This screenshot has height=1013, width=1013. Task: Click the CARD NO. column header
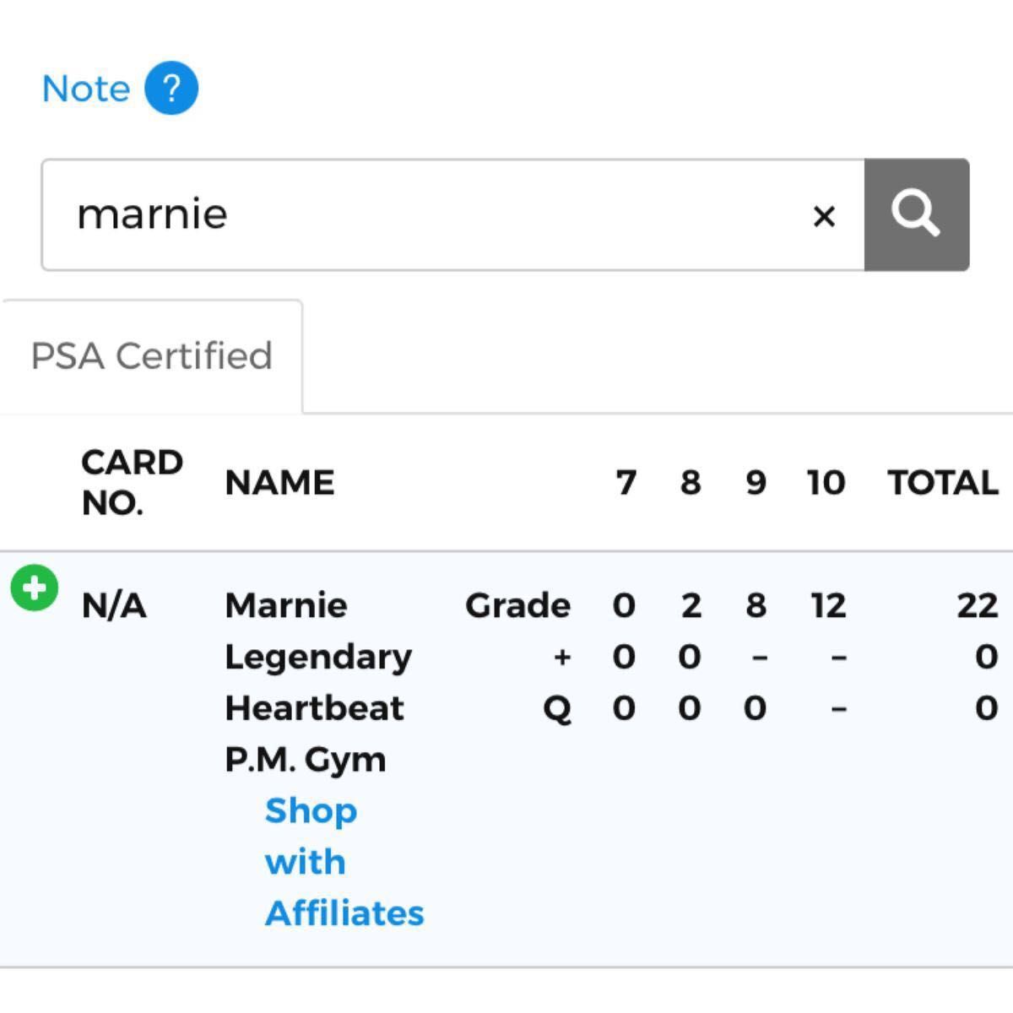tap(132, 482)
